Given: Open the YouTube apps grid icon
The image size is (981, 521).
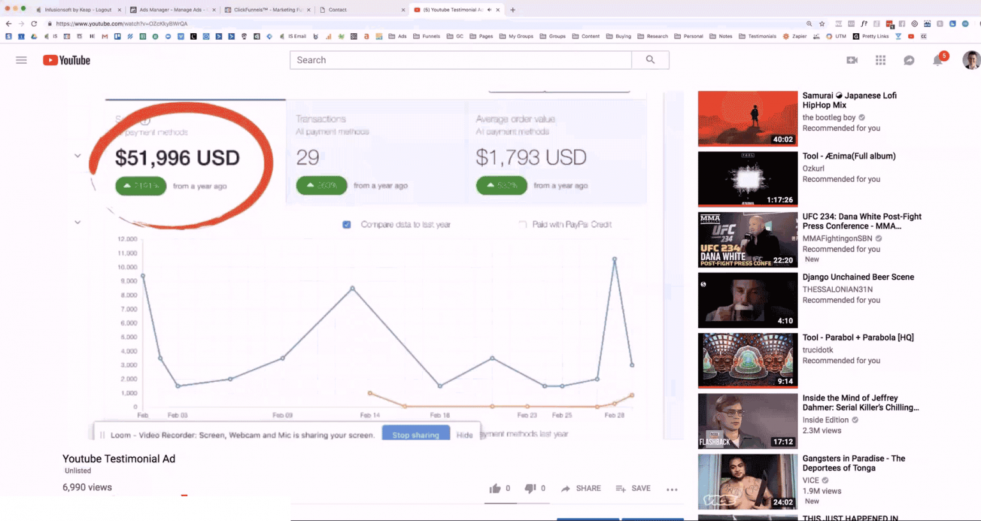Looking at the screenshot, I should [880, 59].
